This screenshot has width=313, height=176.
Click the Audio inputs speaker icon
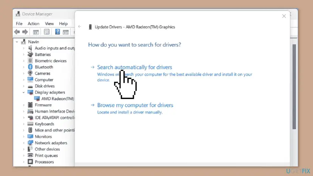(30, 48)
